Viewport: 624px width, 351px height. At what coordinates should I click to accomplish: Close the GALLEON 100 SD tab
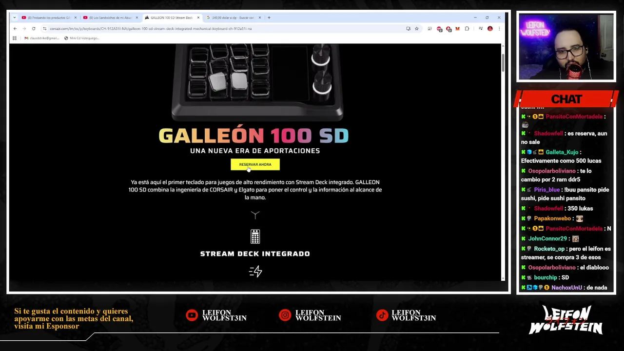[198, 18]
